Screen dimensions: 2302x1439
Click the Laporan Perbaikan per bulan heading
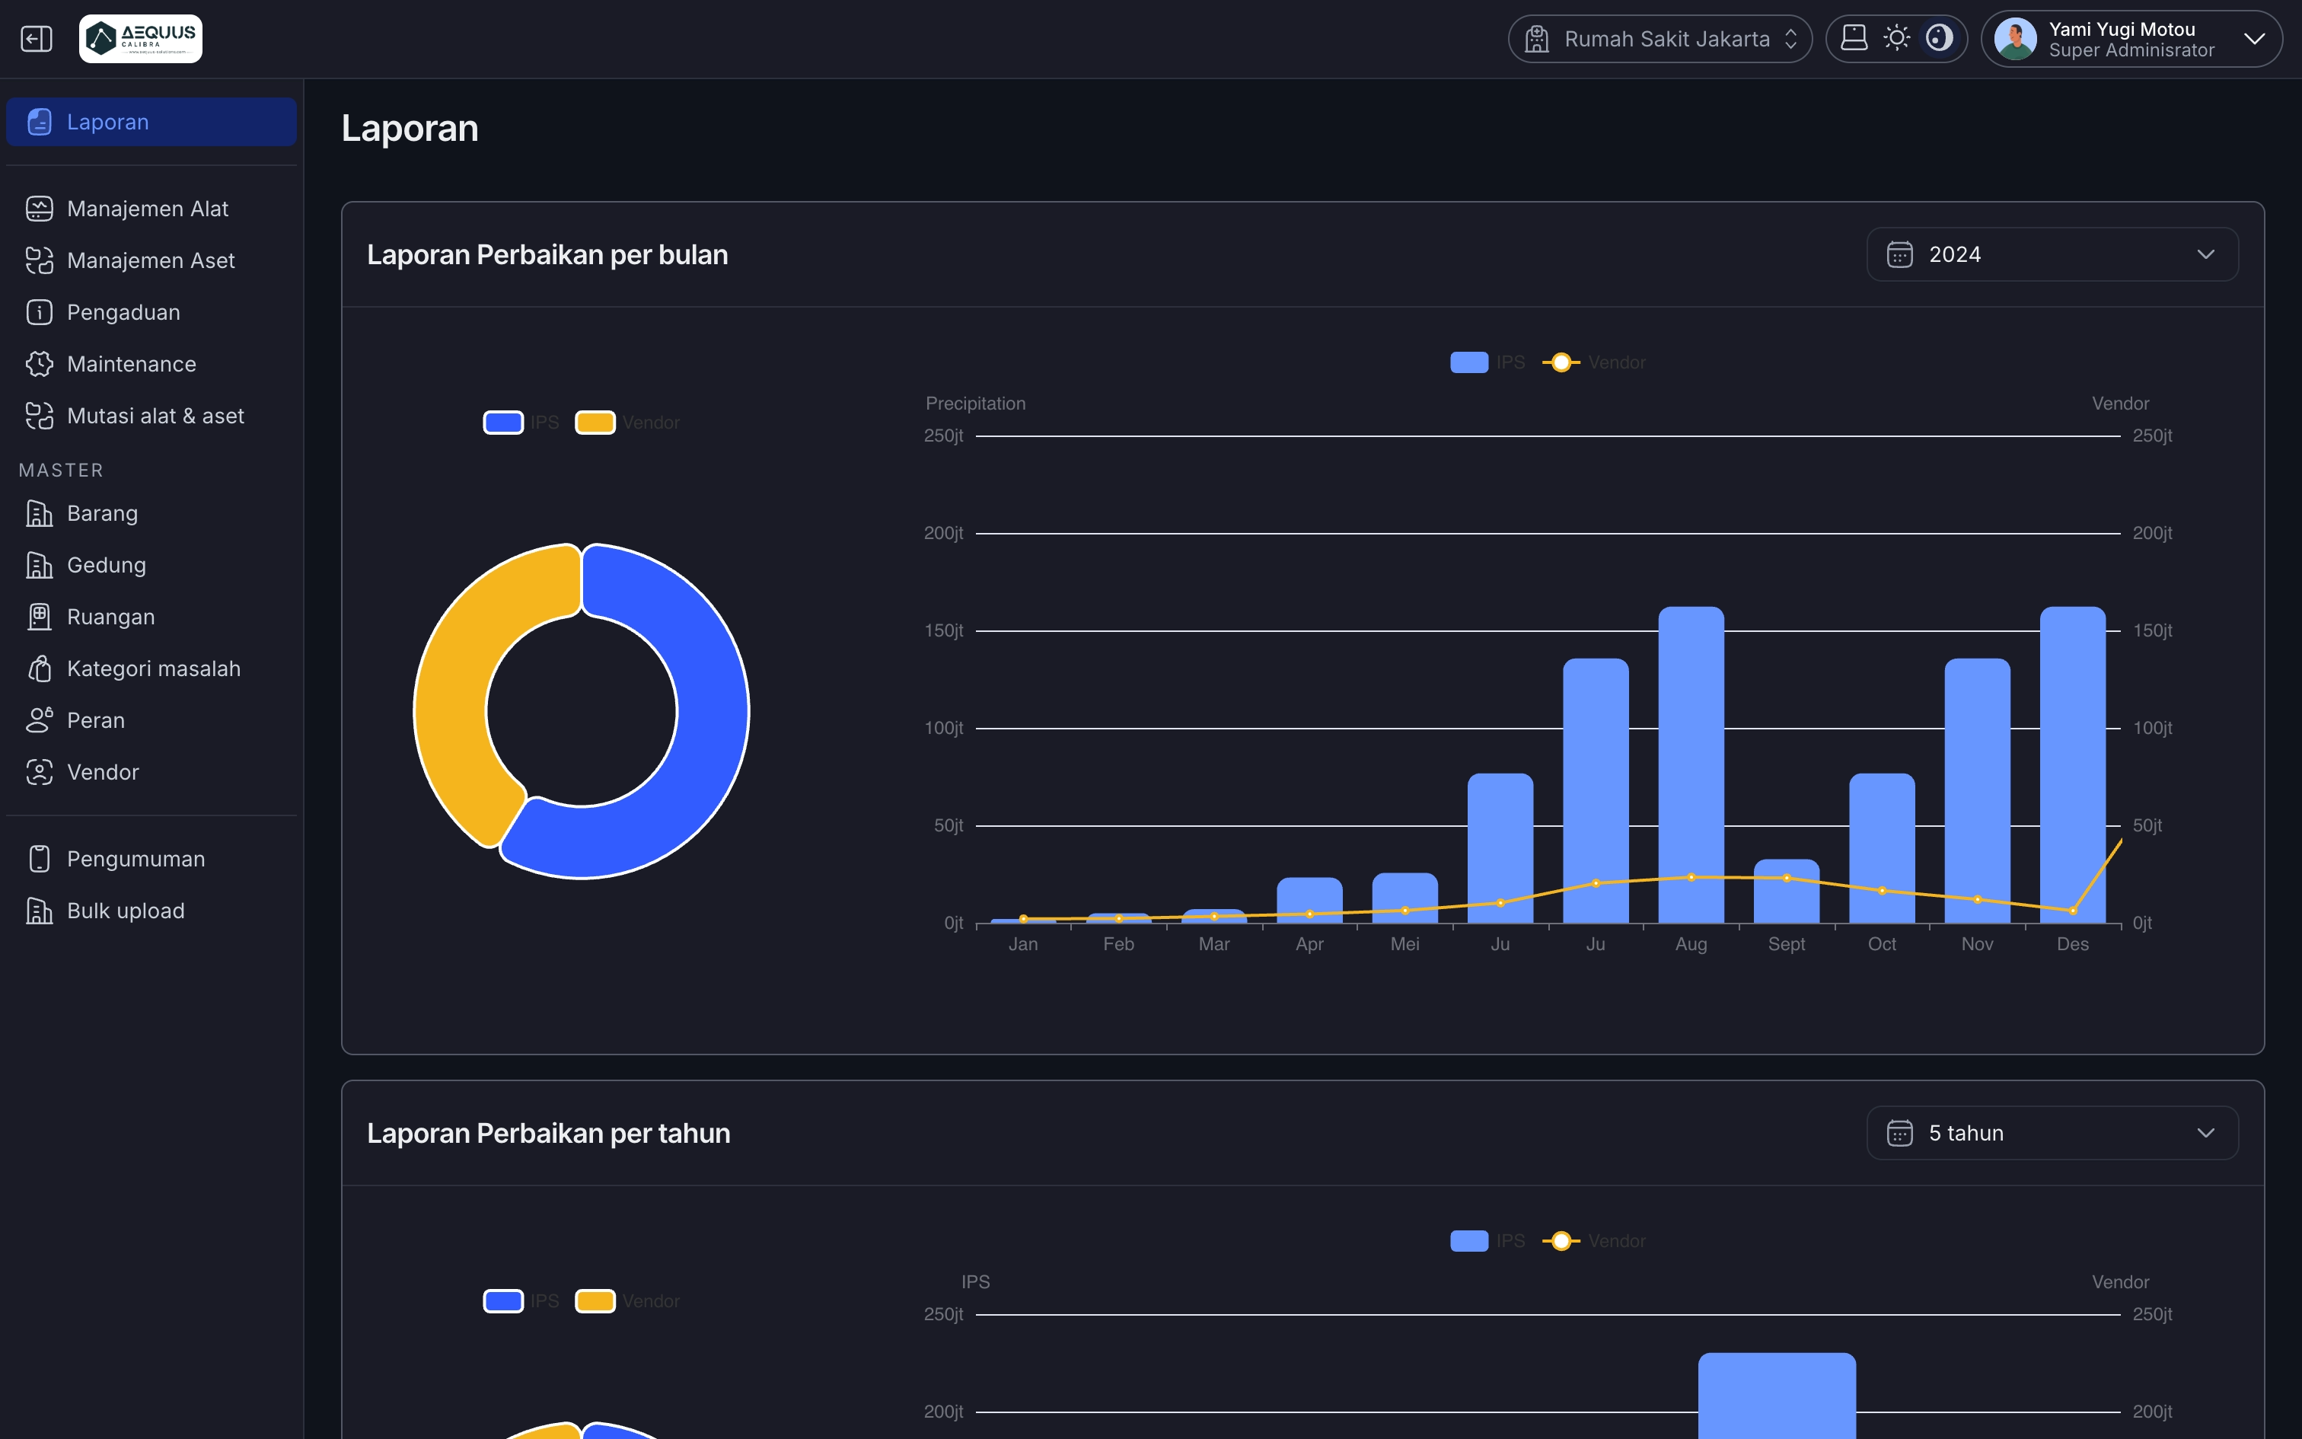547,254
